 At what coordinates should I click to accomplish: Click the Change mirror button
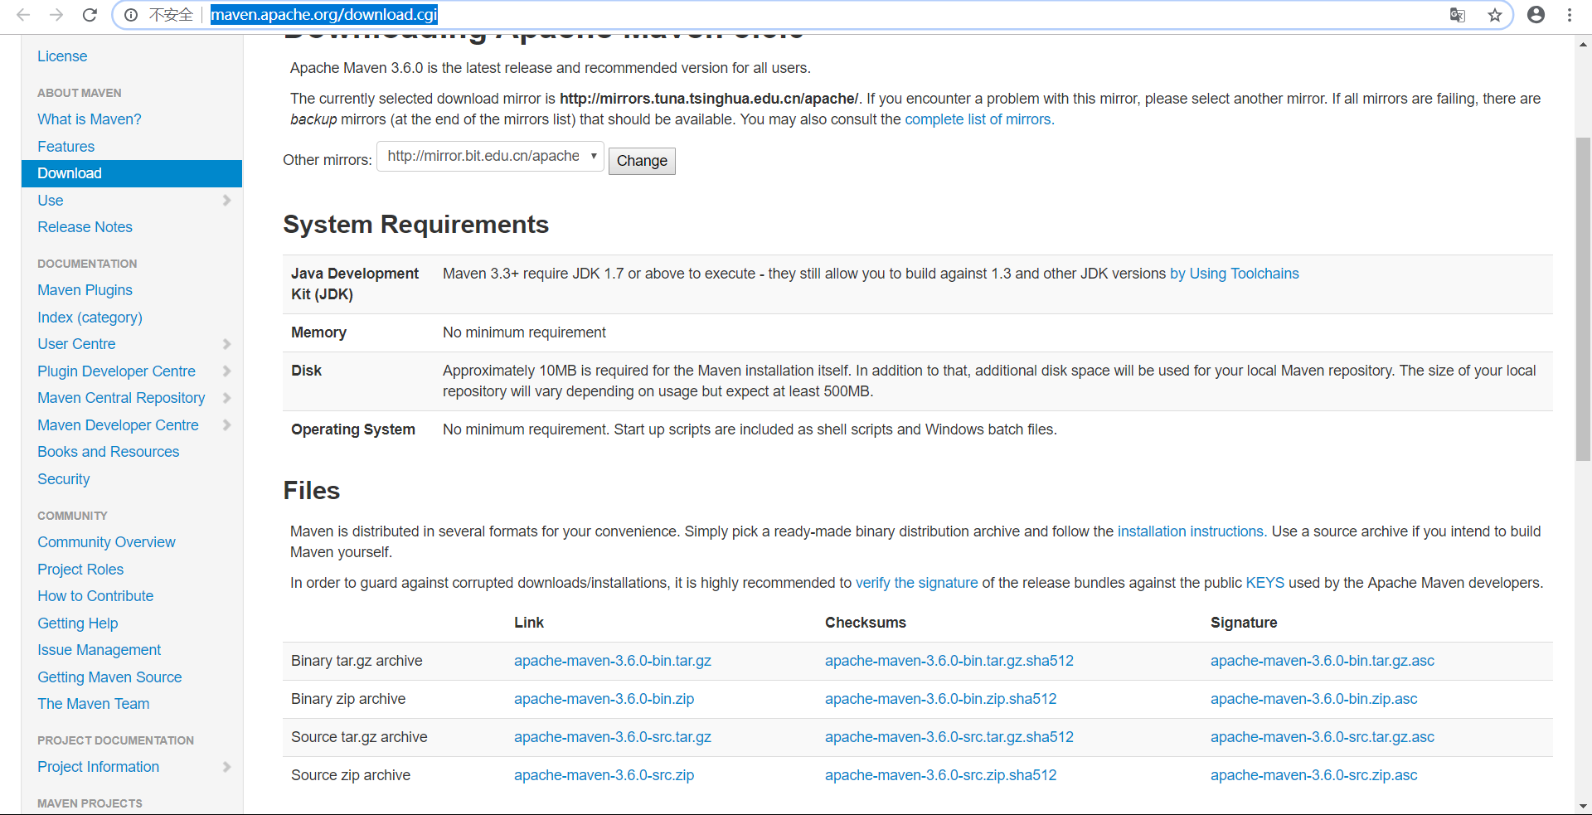click(642, 161)
